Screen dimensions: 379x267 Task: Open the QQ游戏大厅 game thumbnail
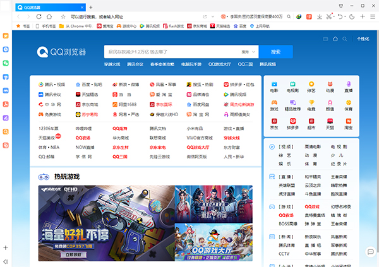click(214, 242)
